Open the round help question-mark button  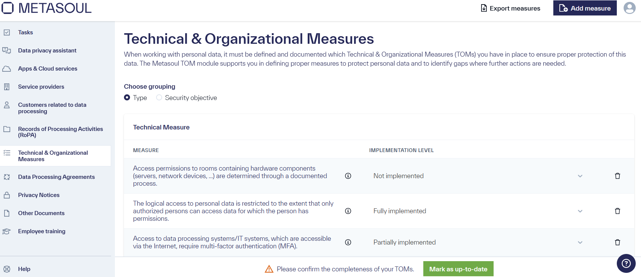tap(626, 263)
